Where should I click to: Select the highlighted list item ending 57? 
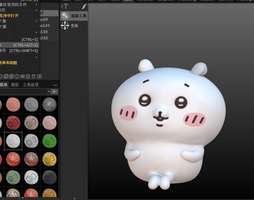click(49, 13)
